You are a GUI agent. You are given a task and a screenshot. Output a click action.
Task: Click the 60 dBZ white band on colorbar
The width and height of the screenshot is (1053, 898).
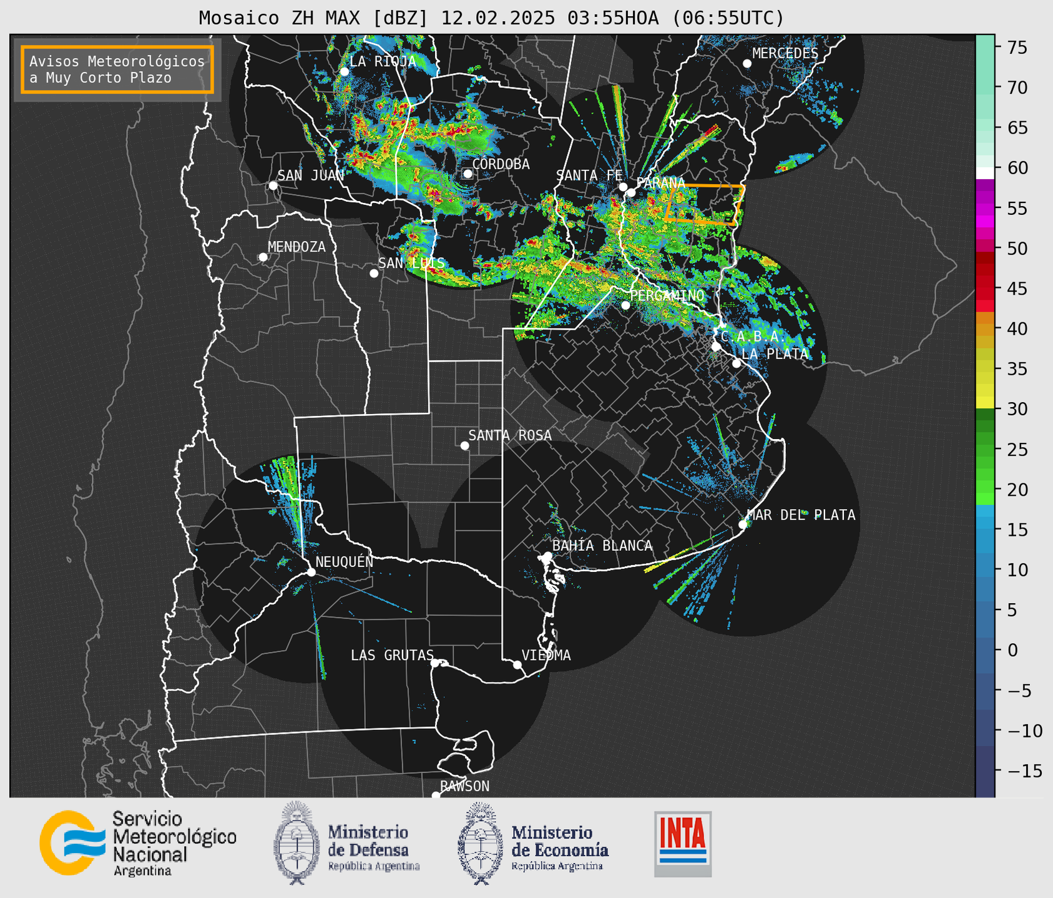(x=985, y=172)
